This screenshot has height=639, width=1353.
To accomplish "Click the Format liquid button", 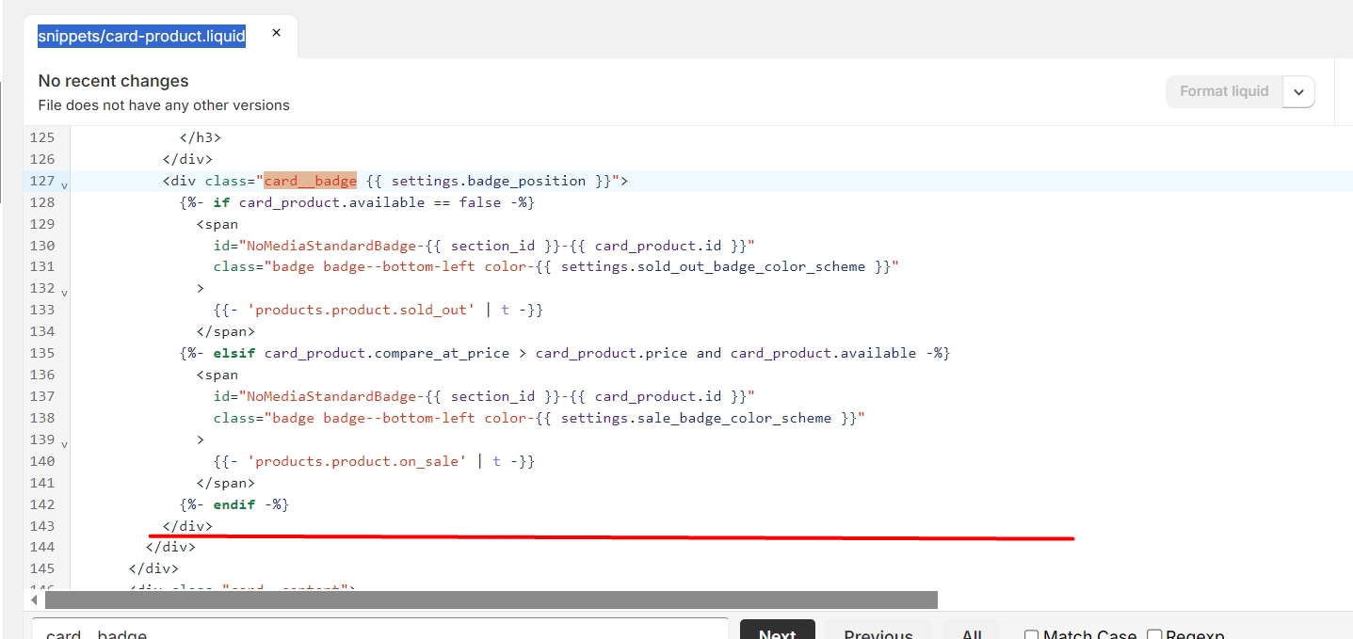I will (x=1224, y=91).
